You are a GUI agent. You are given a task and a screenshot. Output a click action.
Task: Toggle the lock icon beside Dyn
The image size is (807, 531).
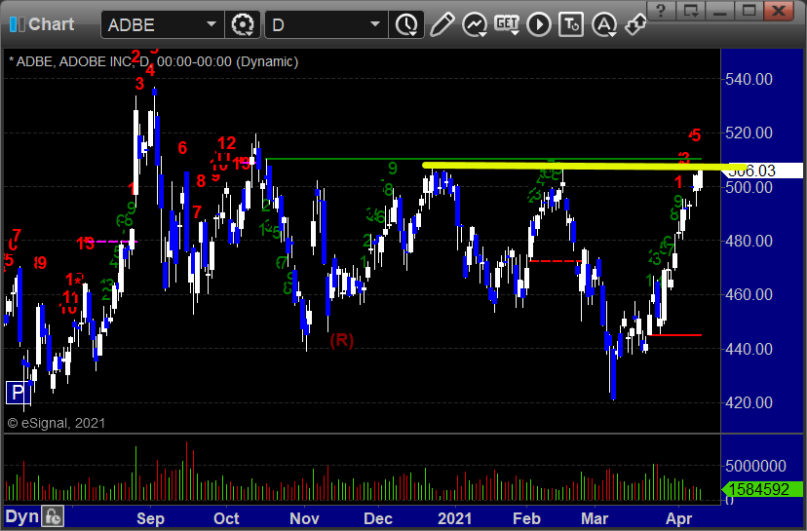(x=53, y=516)
